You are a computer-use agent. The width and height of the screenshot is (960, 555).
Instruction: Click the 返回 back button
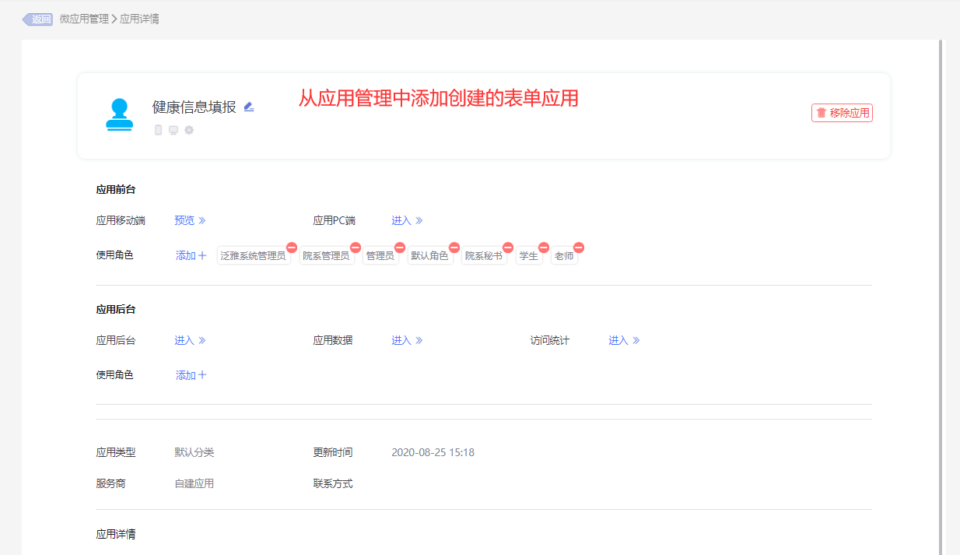coord(37,19)
